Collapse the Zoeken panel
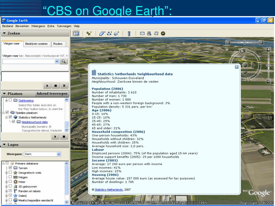Viewport: 275px width, 206px height. pyautogui.click(x=4, y=33)
